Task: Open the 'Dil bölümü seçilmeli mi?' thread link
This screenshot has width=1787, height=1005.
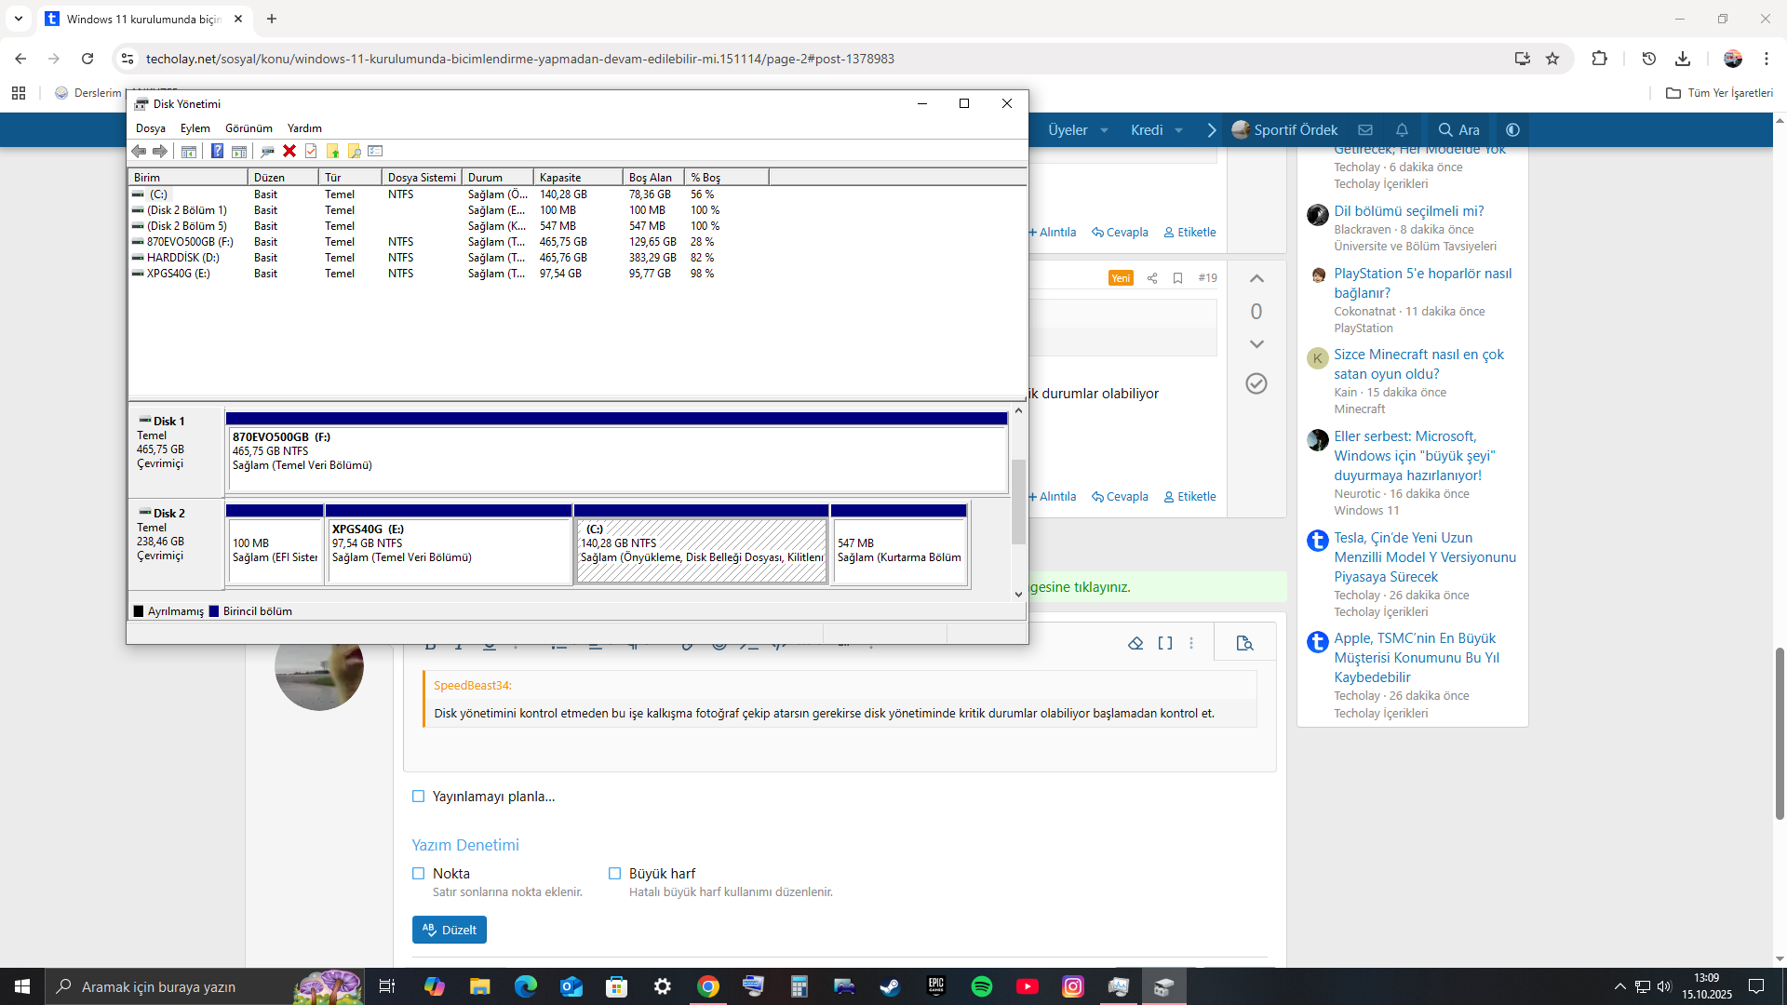Action: (1409, 211)
